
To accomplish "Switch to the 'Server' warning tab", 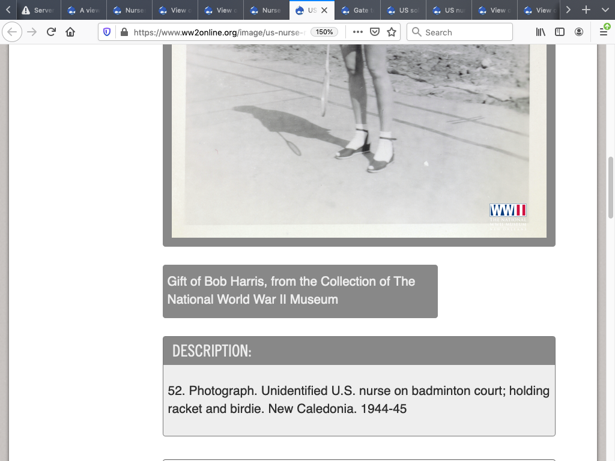I will tap(38, 10).
